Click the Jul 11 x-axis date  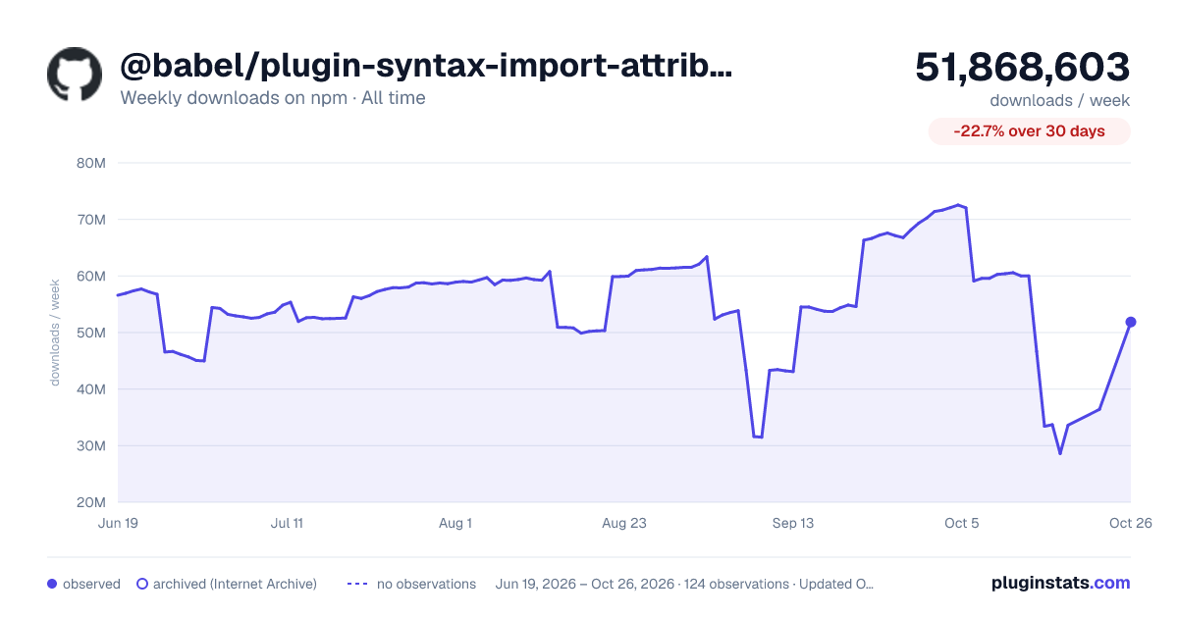coord(287,523)
